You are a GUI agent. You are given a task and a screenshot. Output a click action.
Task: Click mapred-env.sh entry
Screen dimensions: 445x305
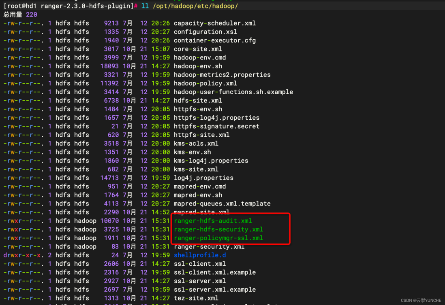[198, 195]
